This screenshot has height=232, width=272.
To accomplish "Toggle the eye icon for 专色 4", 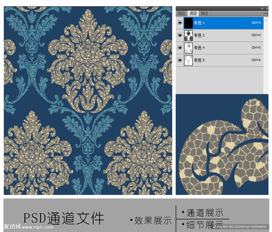I will 180,48.
